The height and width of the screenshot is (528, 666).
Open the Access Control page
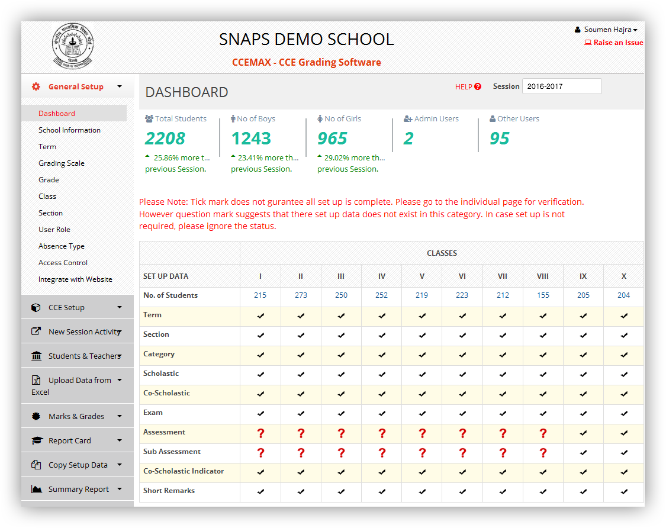click(63, 262)
